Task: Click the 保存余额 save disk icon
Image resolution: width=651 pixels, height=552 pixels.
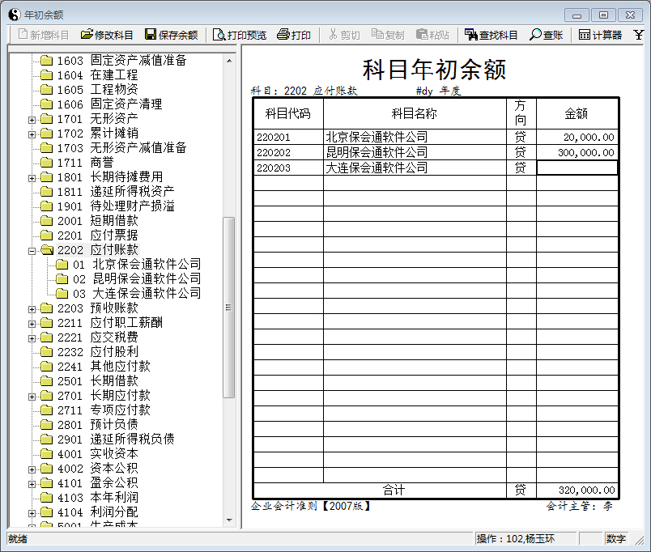Action: tap(151, 35)
